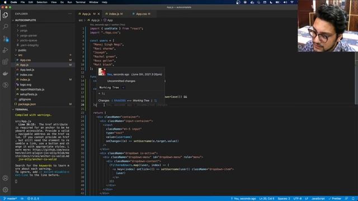Open the Apple menu
Viewport: 358px width, 201px height.
tap(5, 2)
